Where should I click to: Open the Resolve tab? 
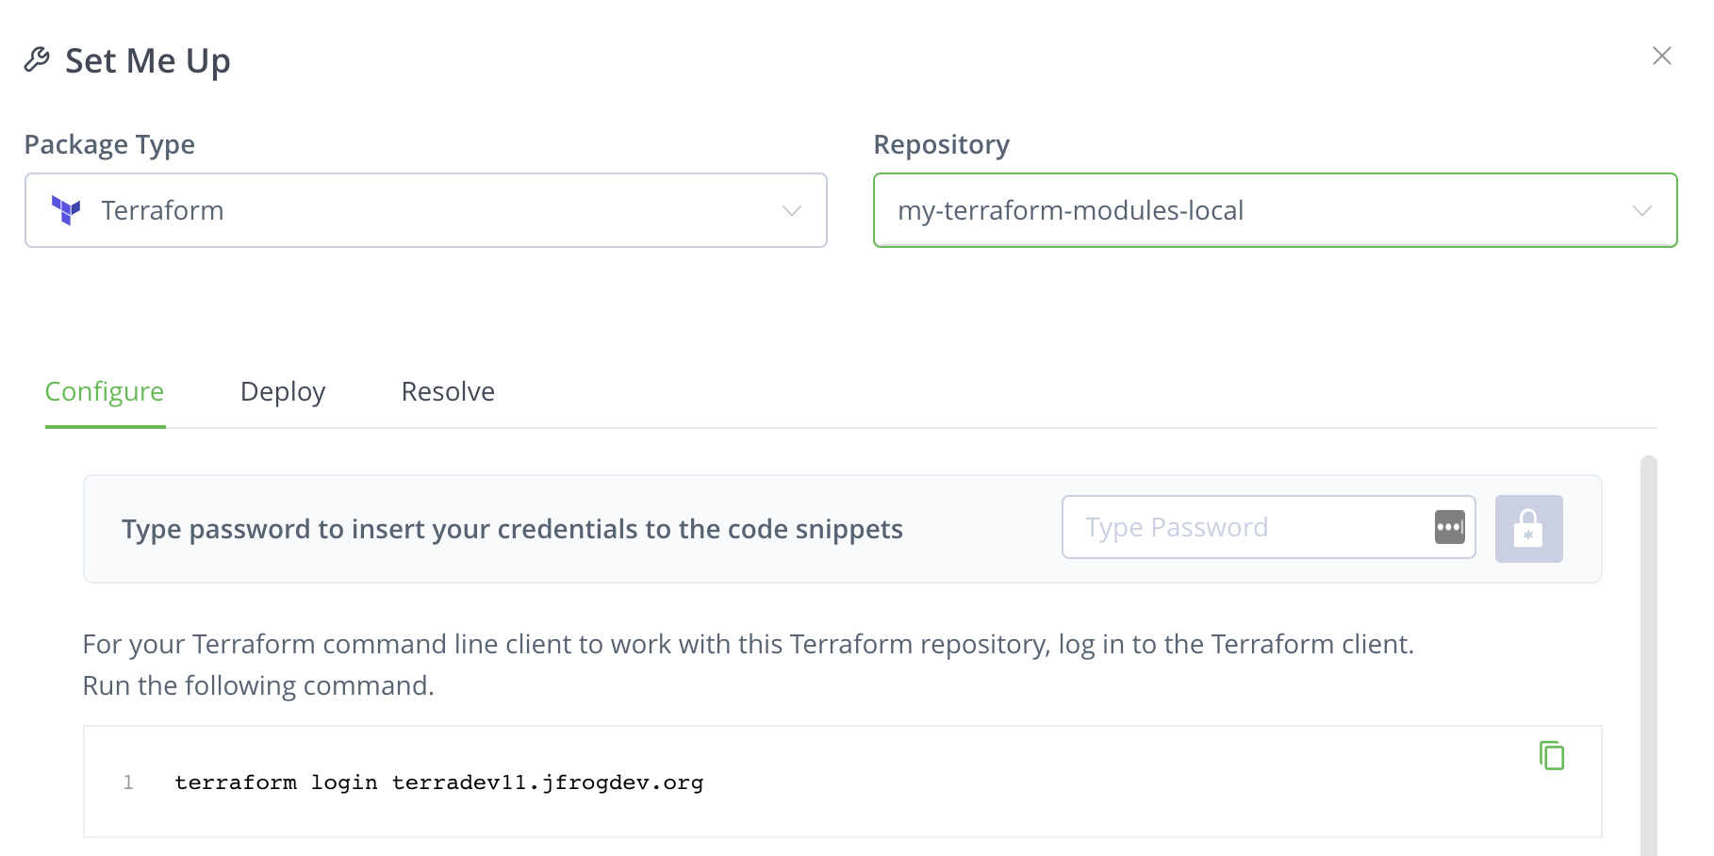pos(448,391)
